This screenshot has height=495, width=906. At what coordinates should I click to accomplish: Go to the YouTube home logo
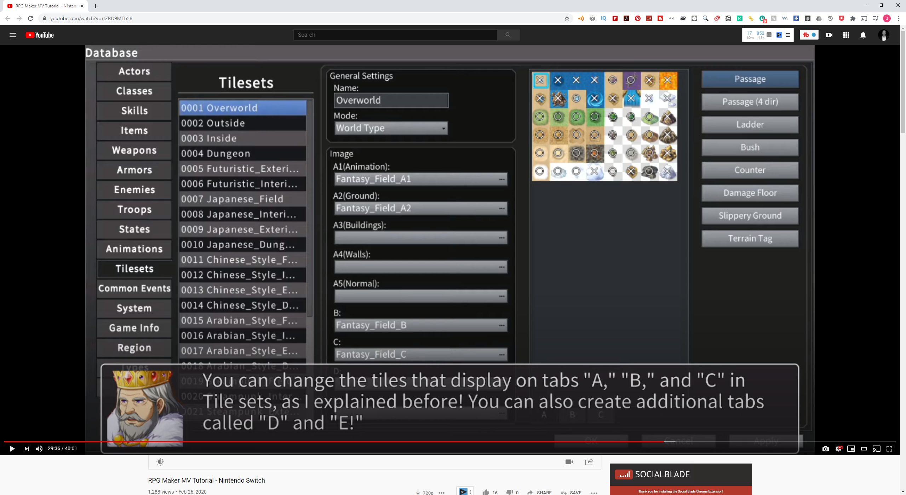point(40,35)
